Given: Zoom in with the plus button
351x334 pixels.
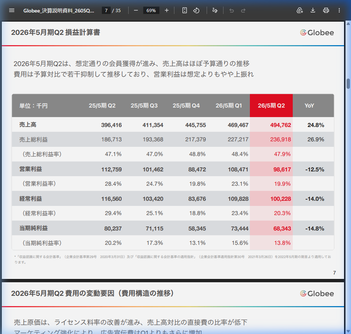Looking at the screenshot, I should click(x=167, y=10).
